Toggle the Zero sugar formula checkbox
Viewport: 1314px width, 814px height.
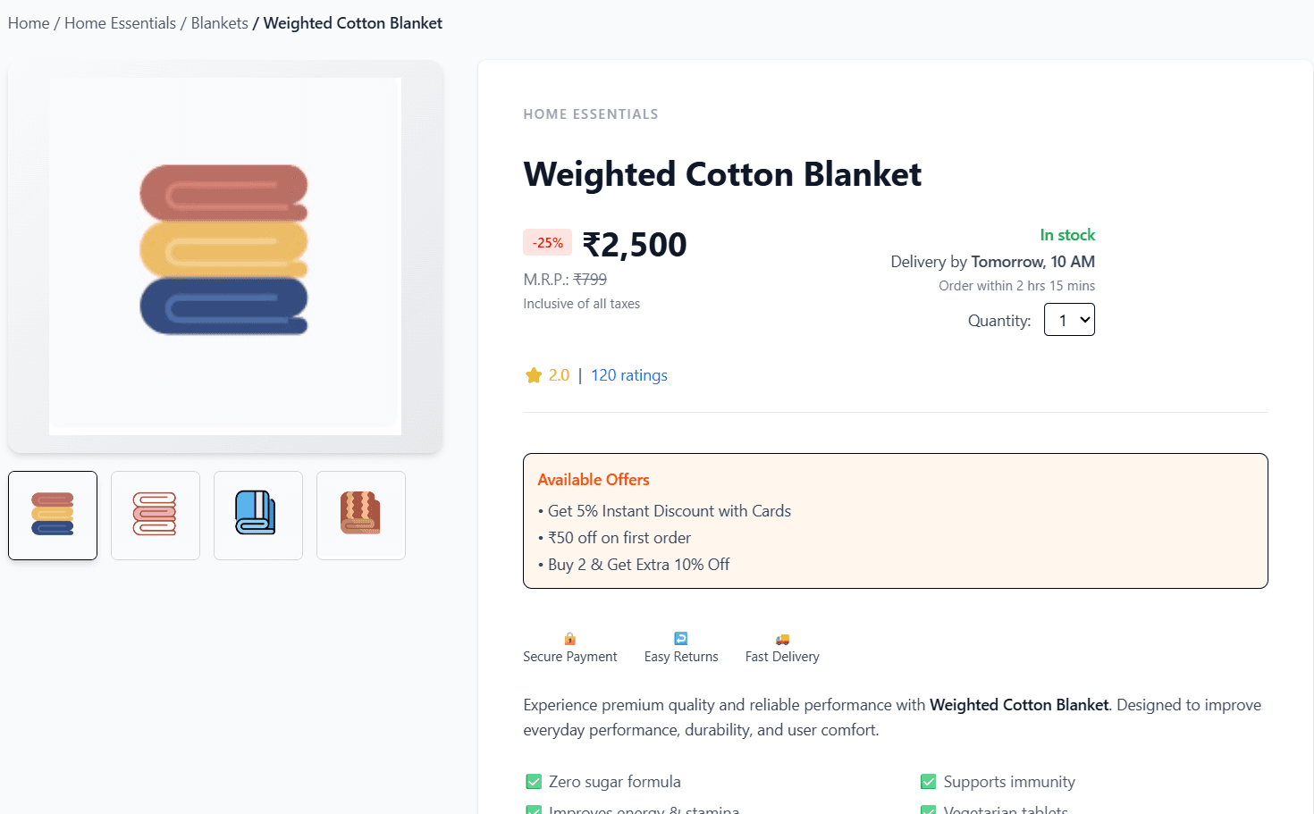(x=534, y=782)
